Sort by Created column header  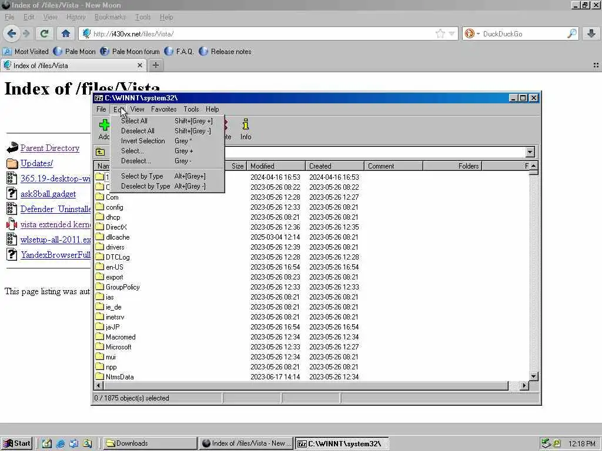pos(335,166)
